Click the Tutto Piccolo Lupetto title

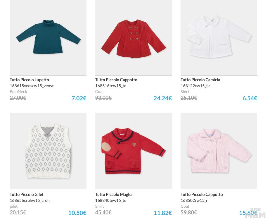coord(29,80)
